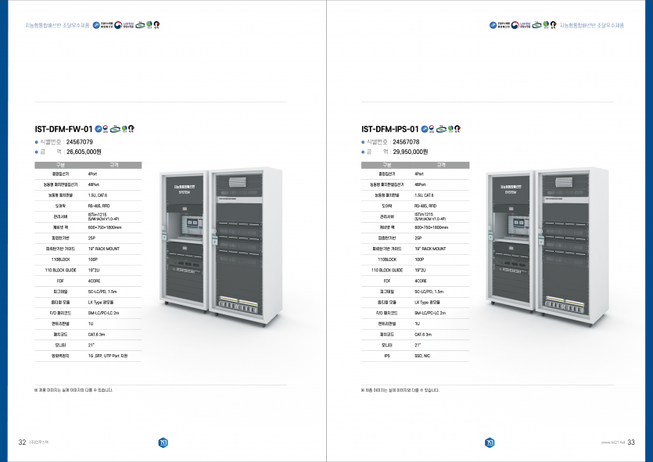Select the taegeuk government emblem in page 32 header
653x462 pixels.
118,25
